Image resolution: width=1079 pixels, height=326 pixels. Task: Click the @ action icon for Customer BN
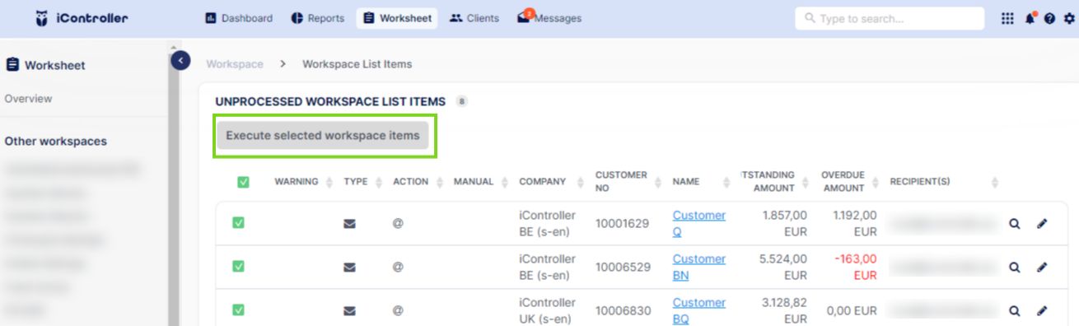tap(398, 267)
